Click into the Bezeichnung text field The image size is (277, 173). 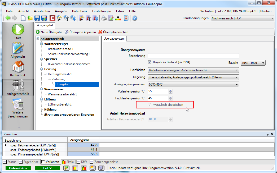[193, 56]
